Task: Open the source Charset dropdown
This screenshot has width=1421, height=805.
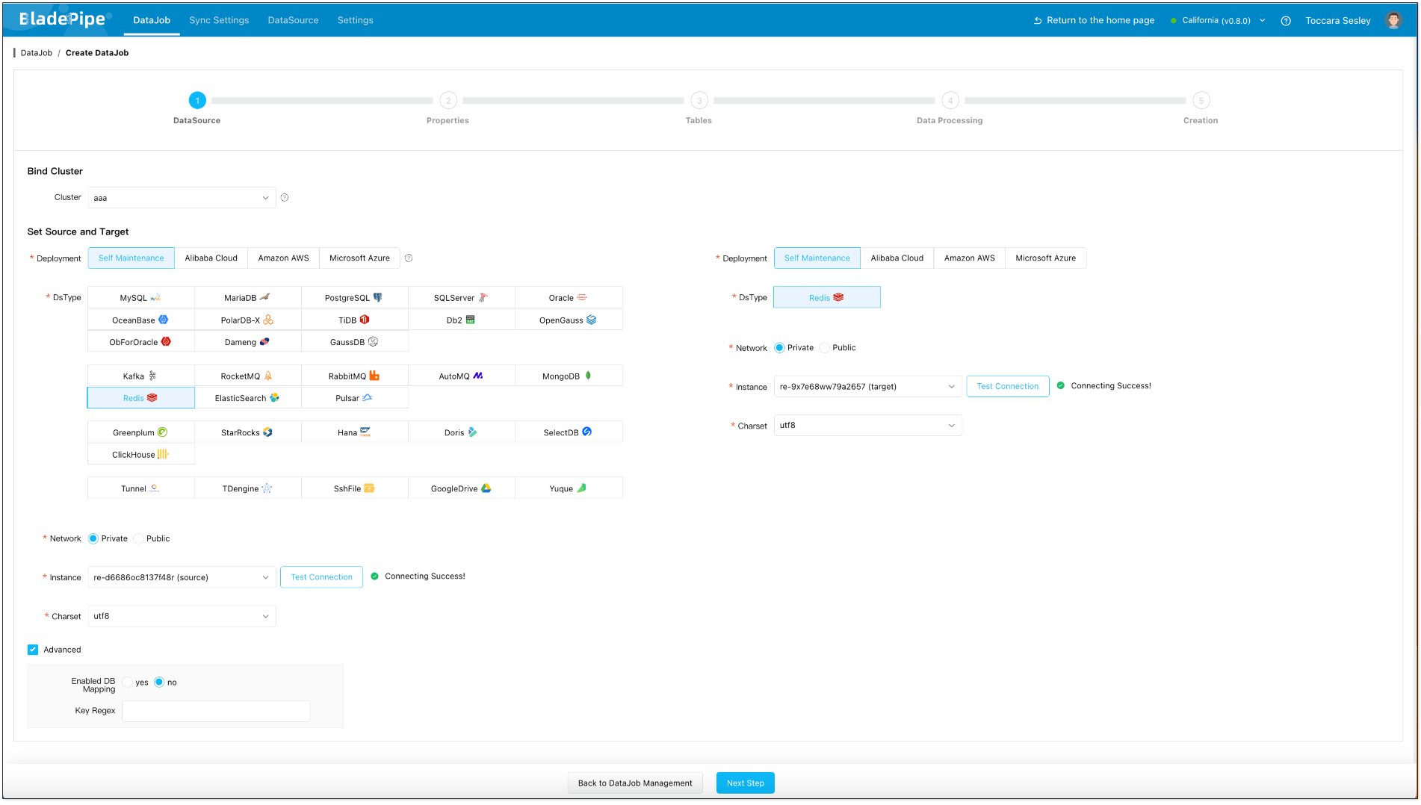Action: point(182,617)
